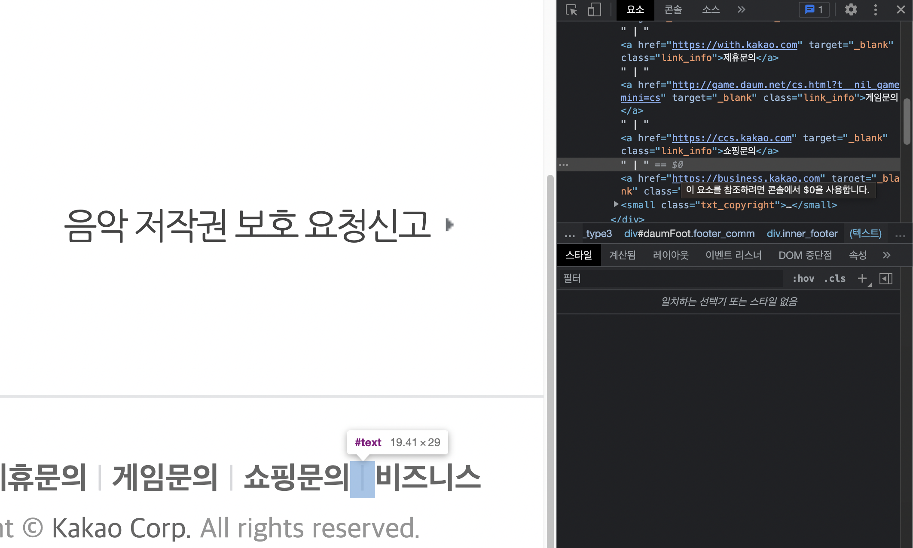Click the arrow next to 음악 저작권 보호 요청신고
913x548 pixels.
pyautogui.click(x=449, y=225)
